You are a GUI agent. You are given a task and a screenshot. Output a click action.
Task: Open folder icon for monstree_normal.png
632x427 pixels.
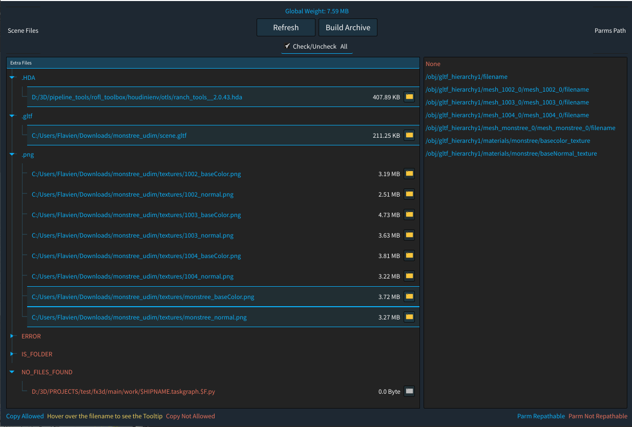pos(409,317)
